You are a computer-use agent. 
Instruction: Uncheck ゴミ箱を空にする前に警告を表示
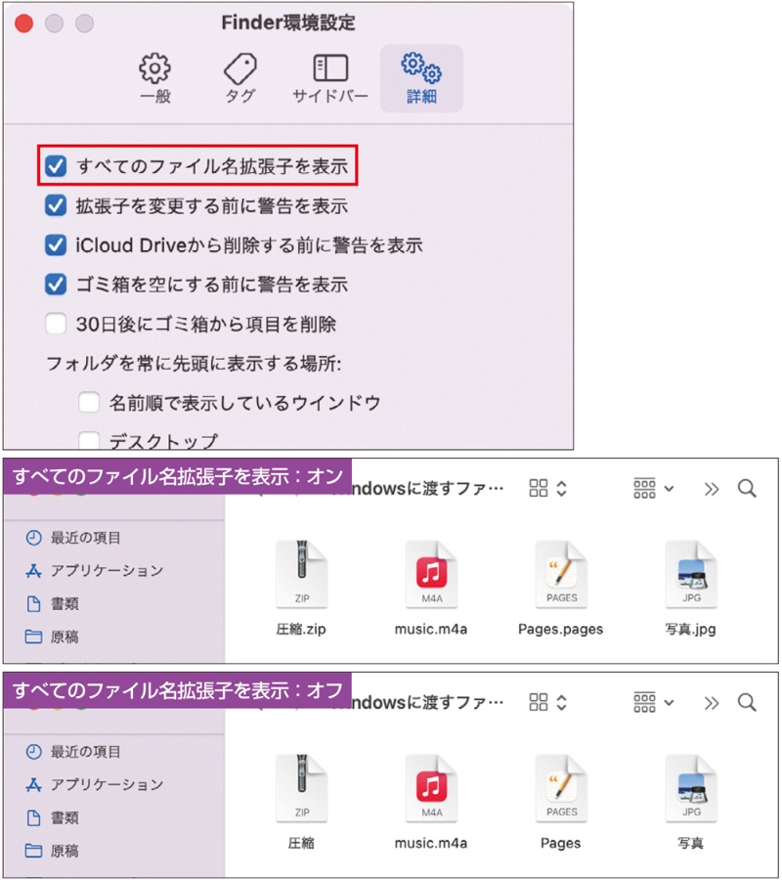[x=56, y=284]
